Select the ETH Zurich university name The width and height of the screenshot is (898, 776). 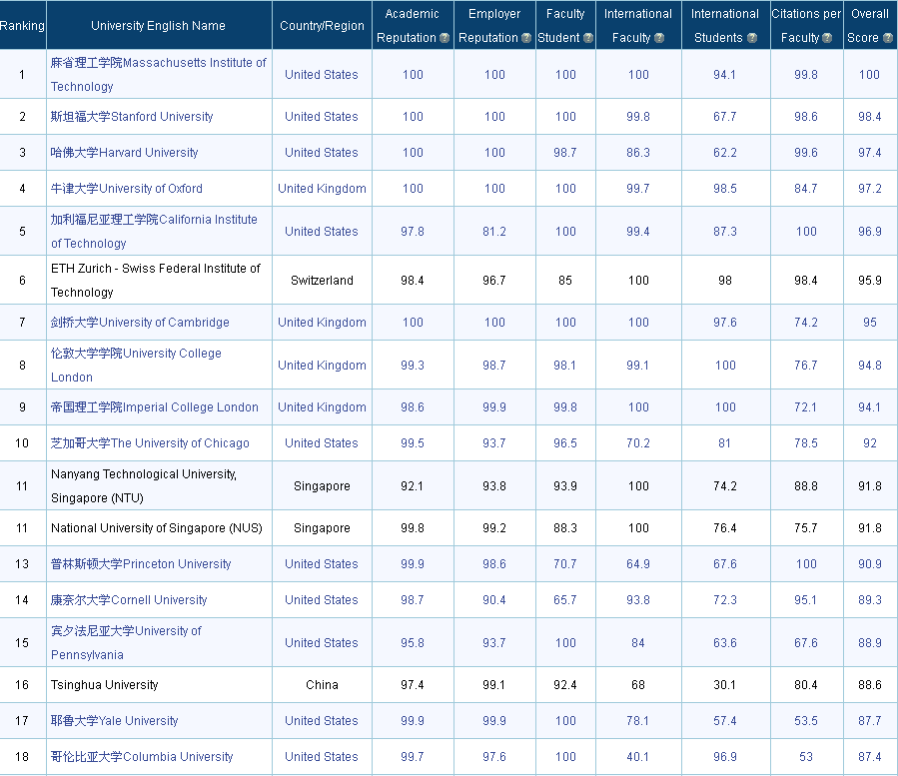point(156,281)
